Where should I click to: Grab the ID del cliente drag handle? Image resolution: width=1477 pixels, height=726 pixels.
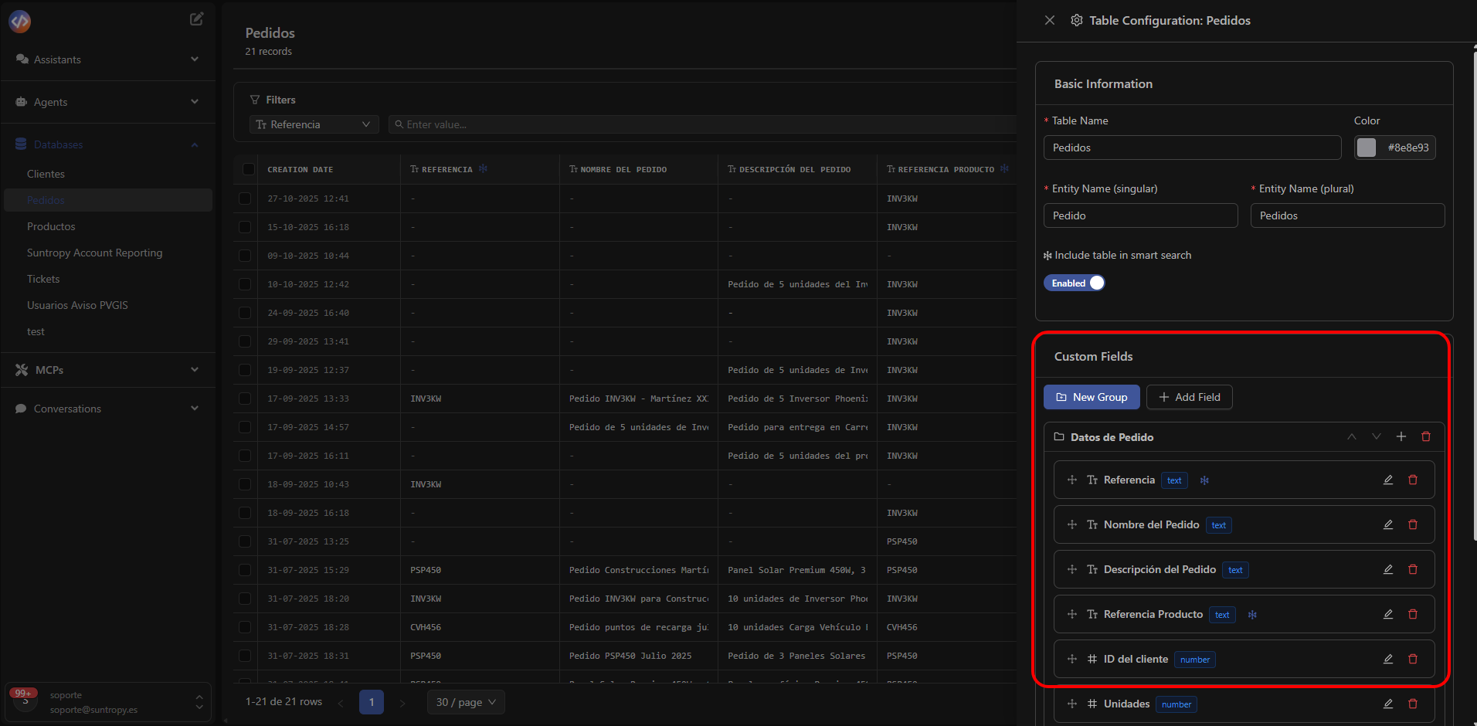pos(1072,659)
